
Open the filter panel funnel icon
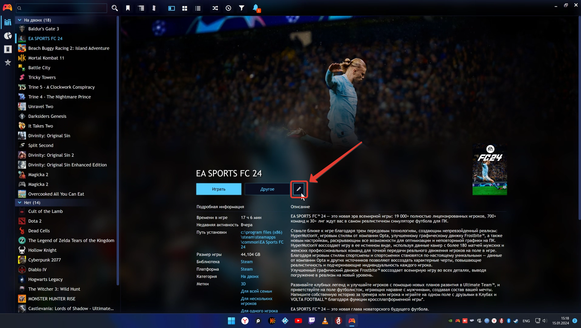tap(241, 8)
